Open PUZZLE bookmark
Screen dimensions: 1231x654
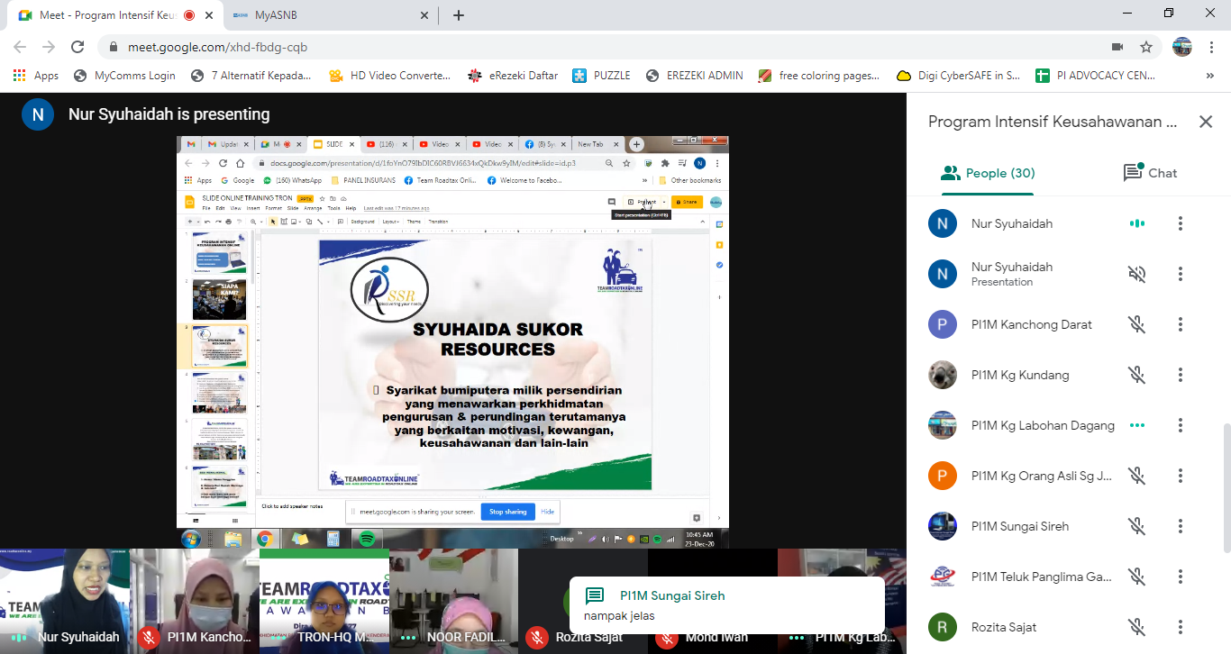[602, 76]
